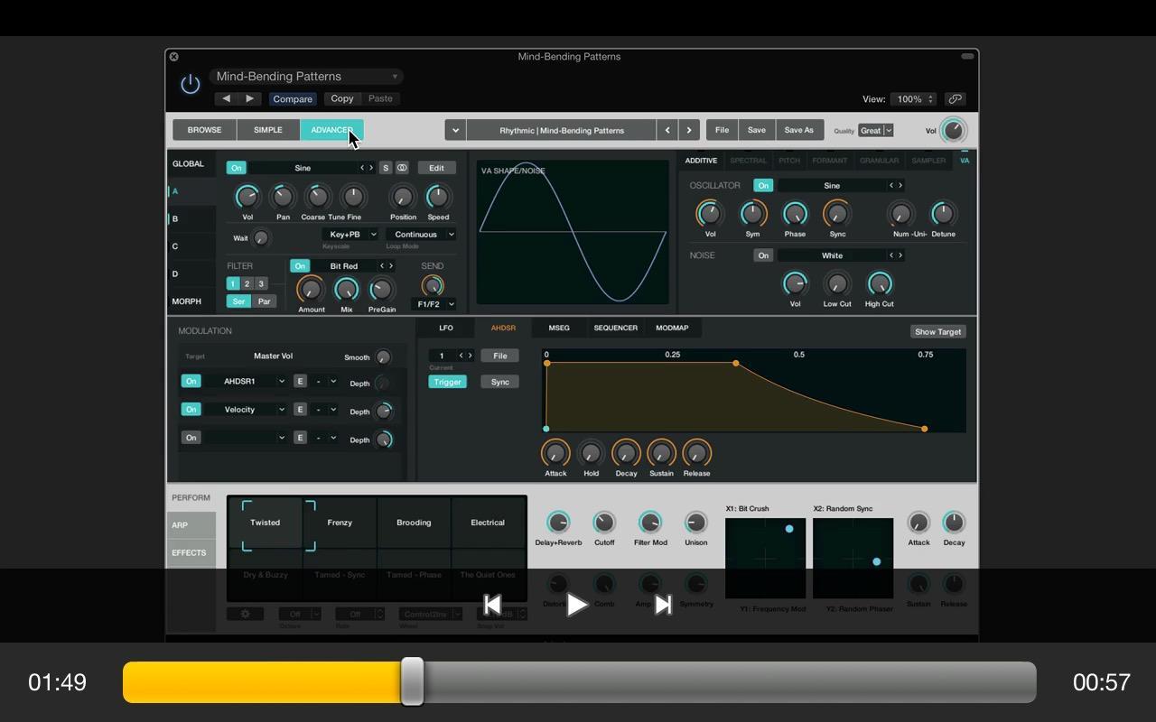This screenshot has height=722, width=1156.
Task: Click the master Vol knob at top right
Action: (x=953, y=130)
